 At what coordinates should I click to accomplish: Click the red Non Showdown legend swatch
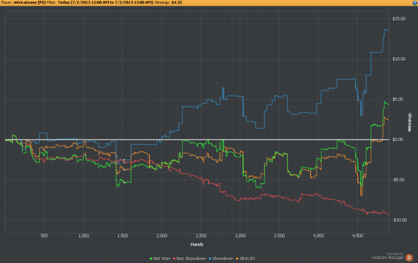coord(174,259)
